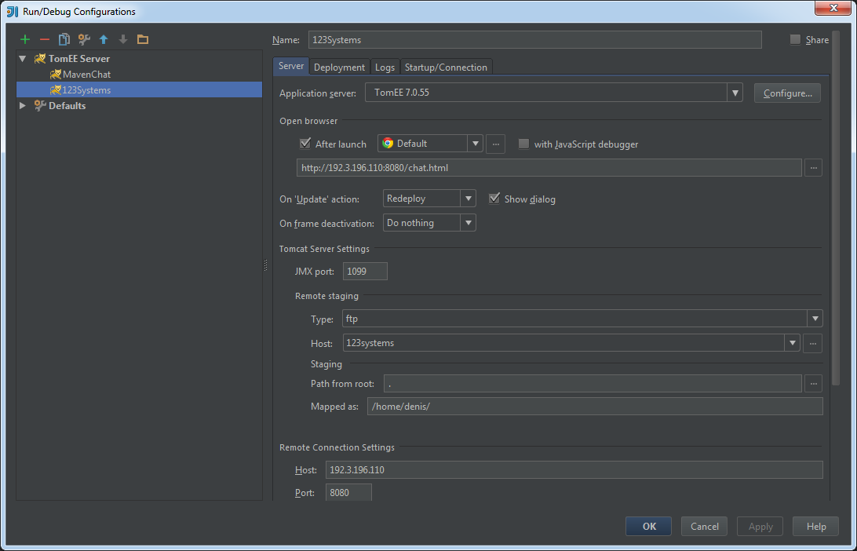Click the IntelliJ icon in title bar
This screenshot has height=551, width=857.
pyautogui.click(x=13, y=11)
